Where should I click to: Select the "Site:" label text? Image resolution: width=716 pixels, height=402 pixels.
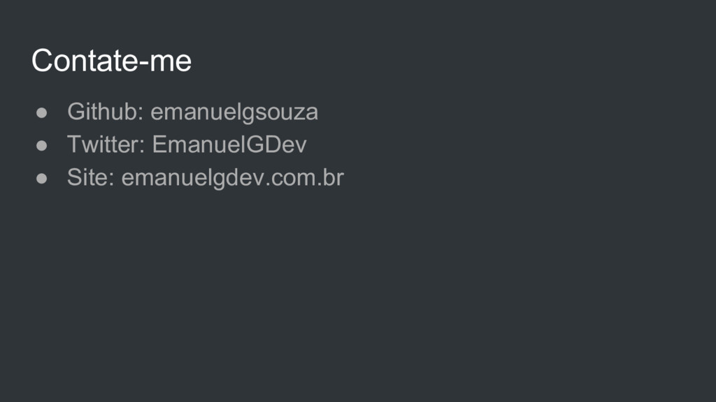90,177
